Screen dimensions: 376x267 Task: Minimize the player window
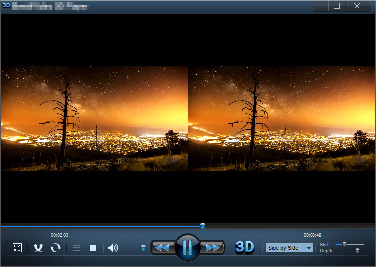[321, 6]
